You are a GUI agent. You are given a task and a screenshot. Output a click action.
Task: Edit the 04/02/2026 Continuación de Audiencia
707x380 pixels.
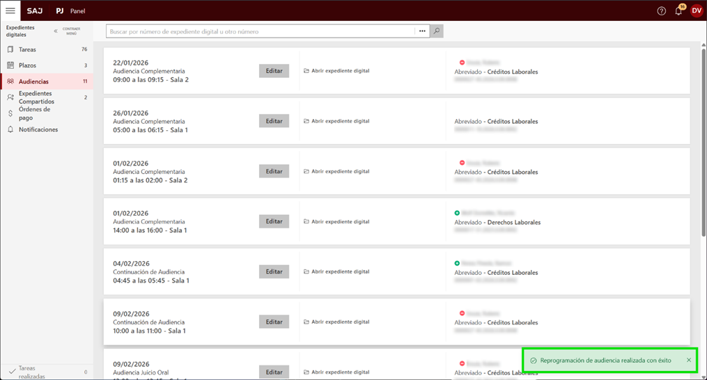(274, 272)
